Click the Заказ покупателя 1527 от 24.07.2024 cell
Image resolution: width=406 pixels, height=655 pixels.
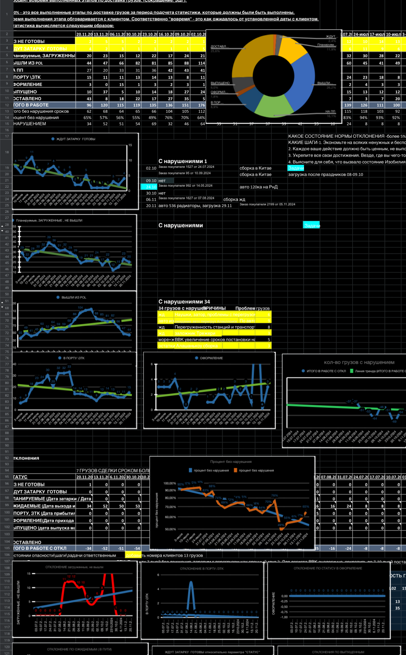186,167
